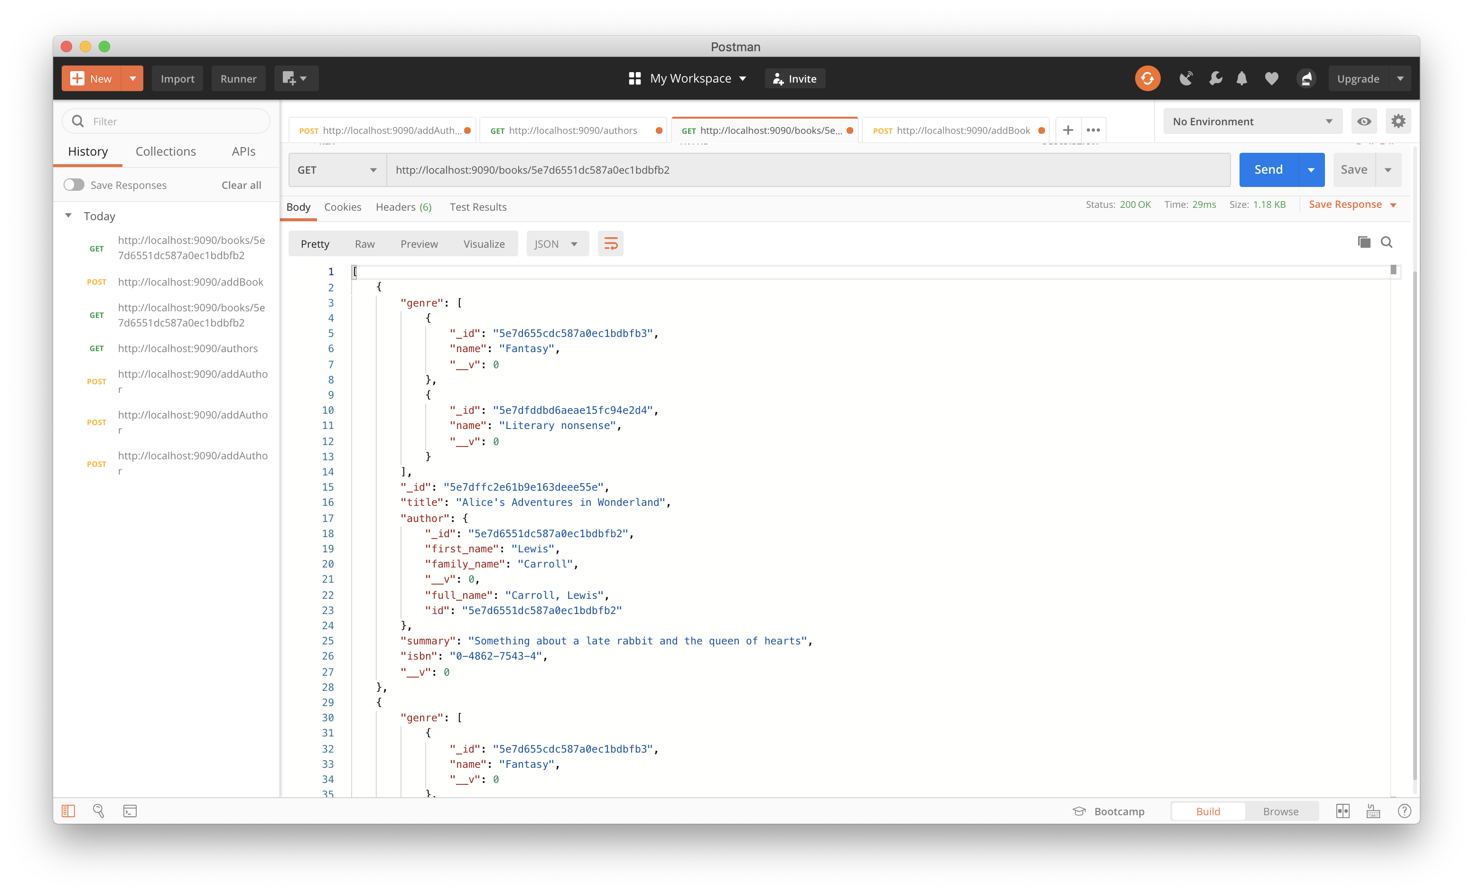This screenshot has height=894, width=1473.
Task: Click the blue Send button
Action: click(1268, 170)
